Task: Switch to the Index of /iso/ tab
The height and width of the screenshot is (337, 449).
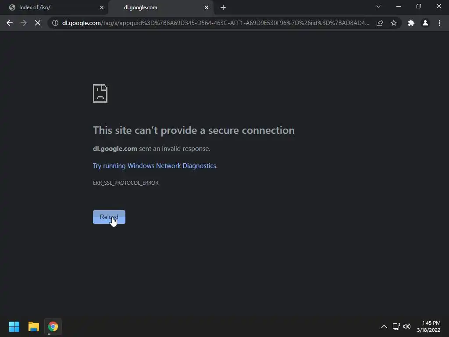Action: tap(54, 7)
